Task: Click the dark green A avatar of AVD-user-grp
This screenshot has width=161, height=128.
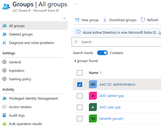Action: coord(93,107)
